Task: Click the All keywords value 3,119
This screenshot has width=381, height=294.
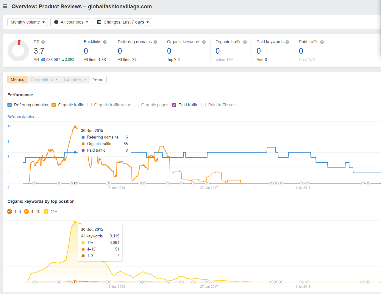Action: (x=115, y=236)
